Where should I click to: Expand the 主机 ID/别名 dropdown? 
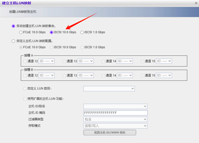click(x=115, y=106)
